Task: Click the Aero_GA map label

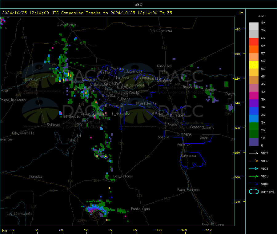Action: point(184,145)
